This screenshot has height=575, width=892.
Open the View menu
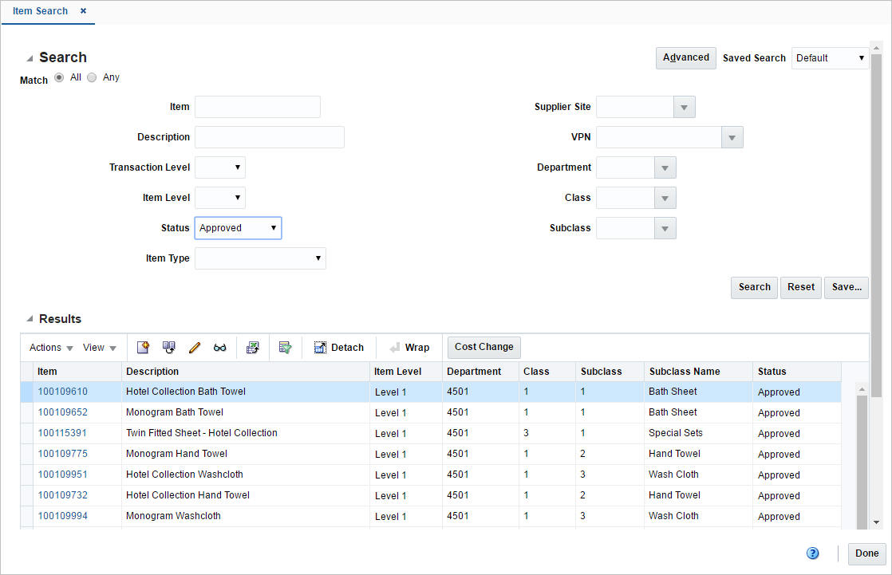coord(97,347)
